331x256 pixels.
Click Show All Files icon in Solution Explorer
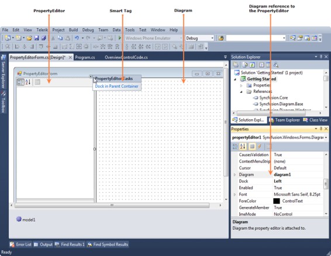(245, 65)
